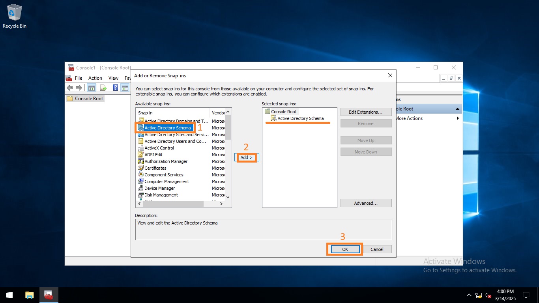Image resolution: width=539 pixels, height=303 pixels.
Task: Open File Explorer from the taskbar
Action: click(30, 295)
